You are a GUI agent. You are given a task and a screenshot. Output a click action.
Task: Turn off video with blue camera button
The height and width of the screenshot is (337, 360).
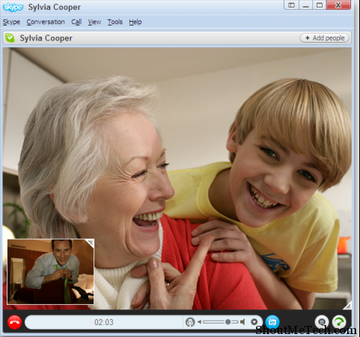(272, 322)
